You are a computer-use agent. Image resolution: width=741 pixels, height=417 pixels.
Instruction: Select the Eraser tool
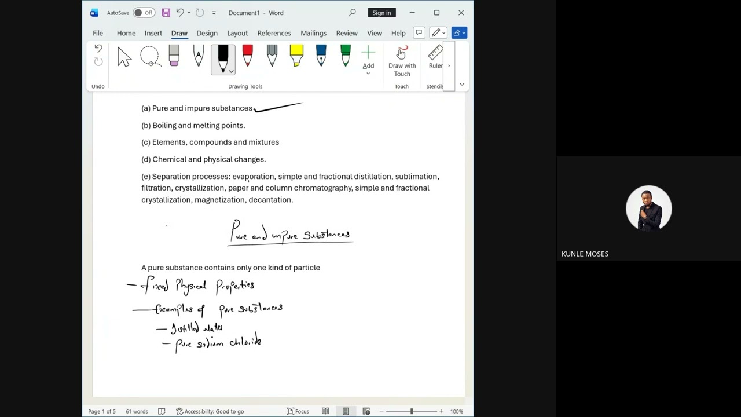[174, 56]
